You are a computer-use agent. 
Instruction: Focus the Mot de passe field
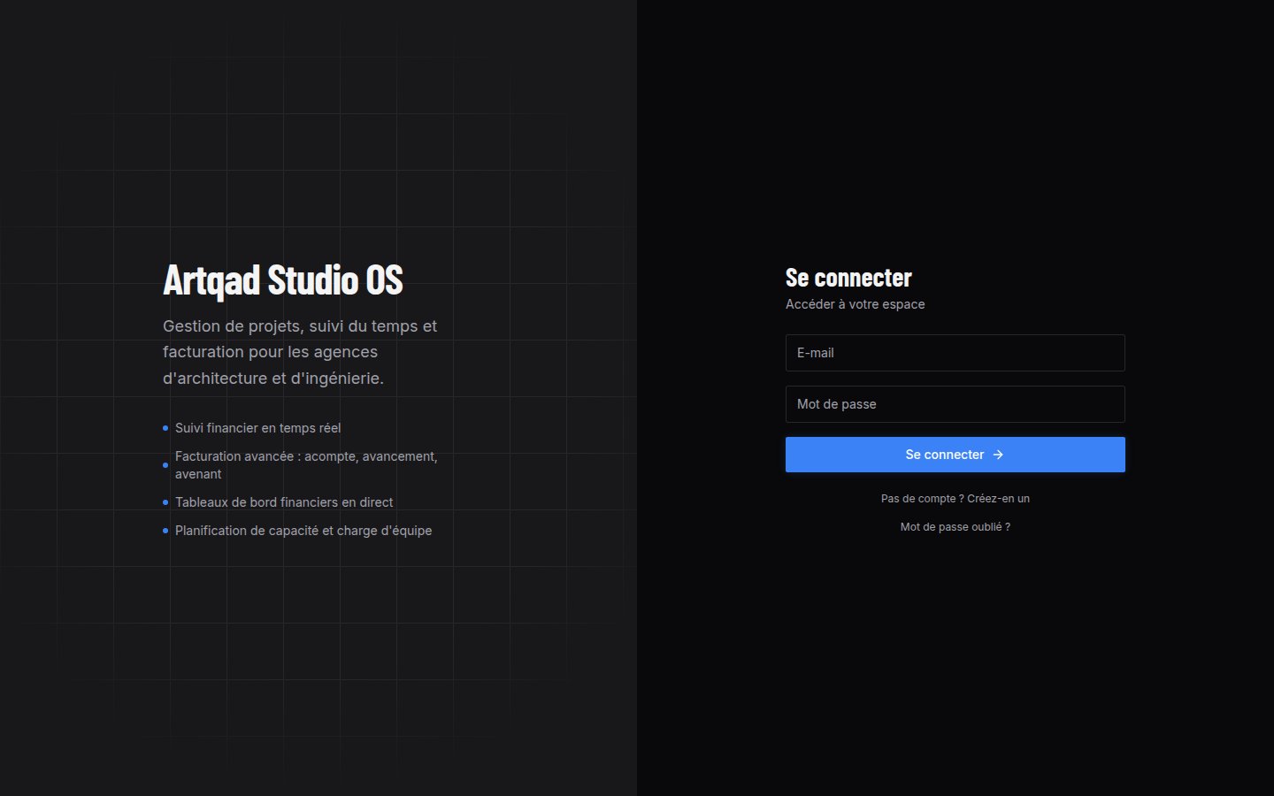click(955, 404)
